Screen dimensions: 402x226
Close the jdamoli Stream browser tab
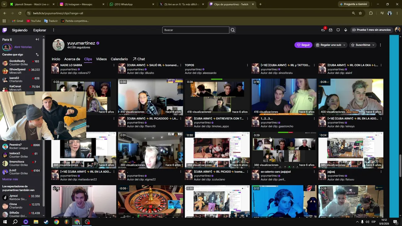pos(54,4)
